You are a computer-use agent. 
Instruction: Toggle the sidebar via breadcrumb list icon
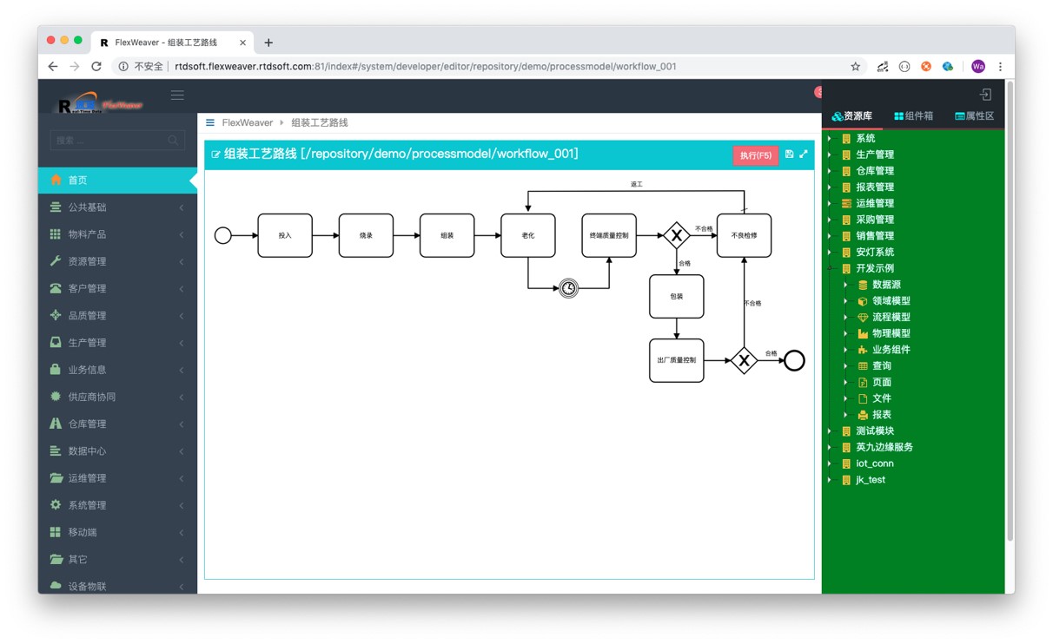pyautogui.click(x=210, y=123)
